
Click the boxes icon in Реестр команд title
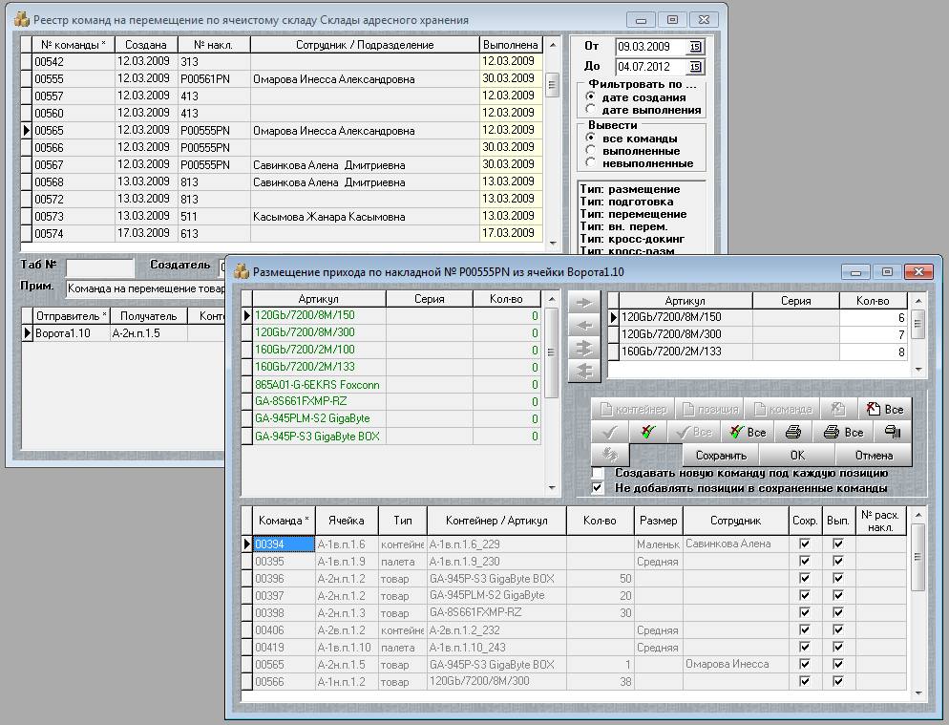22,19
